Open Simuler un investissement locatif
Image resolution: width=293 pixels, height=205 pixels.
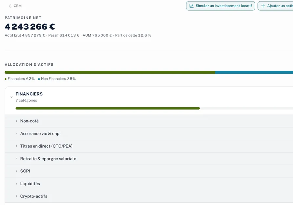tap(220, 6)
